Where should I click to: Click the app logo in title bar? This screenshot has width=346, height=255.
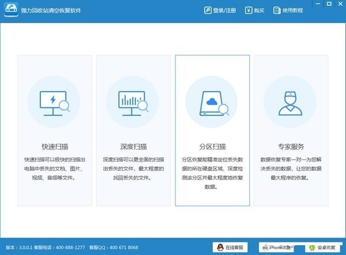tap(11, 10)
